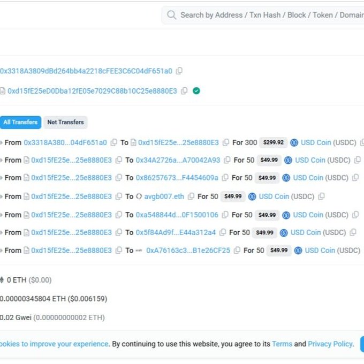Click the $49.99 badge in avgb007.eth row
Screen dimensions: 364x364
tap(233, 196)
